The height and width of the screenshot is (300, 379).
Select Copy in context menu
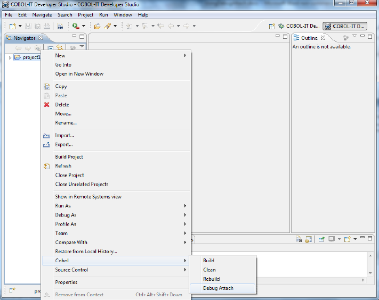116,86
